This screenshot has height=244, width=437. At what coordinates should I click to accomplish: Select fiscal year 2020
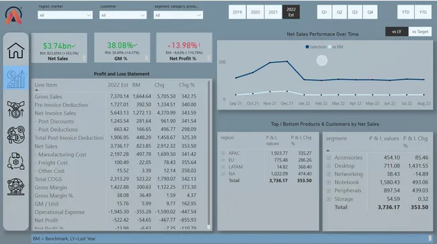(x=255, y=12)
